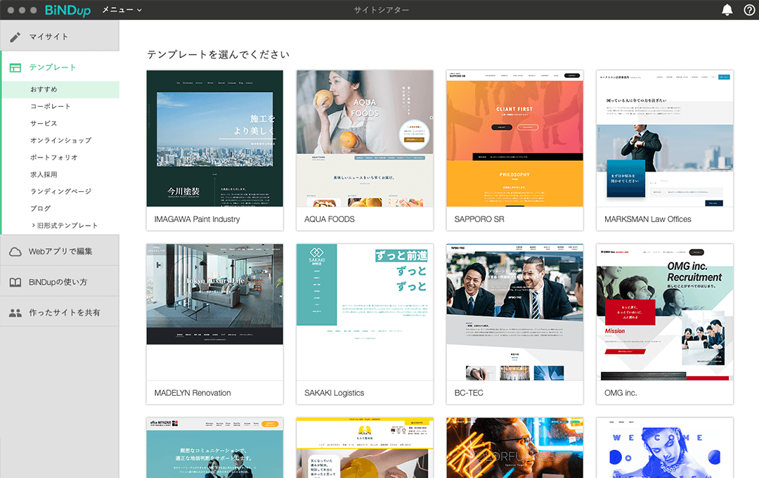This screenshot has width=759, height=478.
Task: Choose the AQUA FOODS template thumbnail
Action: pyautogui.click(x=365, y=138)
